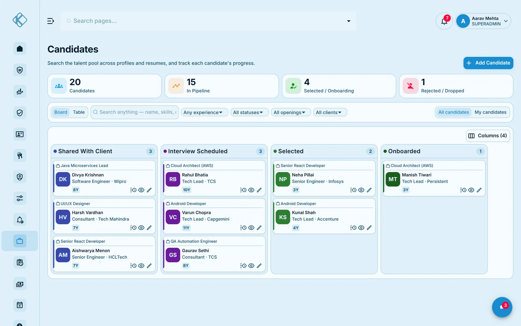Switch to the Table view tab

(x=79, y=112)
